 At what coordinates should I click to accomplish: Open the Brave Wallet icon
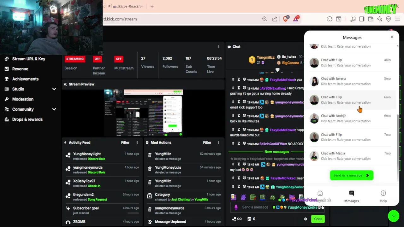[371, 19]
